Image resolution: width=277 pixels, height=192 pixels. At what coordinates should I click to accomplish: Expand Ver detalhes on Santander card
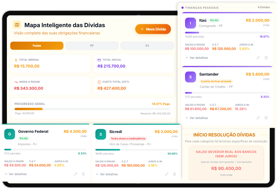[197, 118]
